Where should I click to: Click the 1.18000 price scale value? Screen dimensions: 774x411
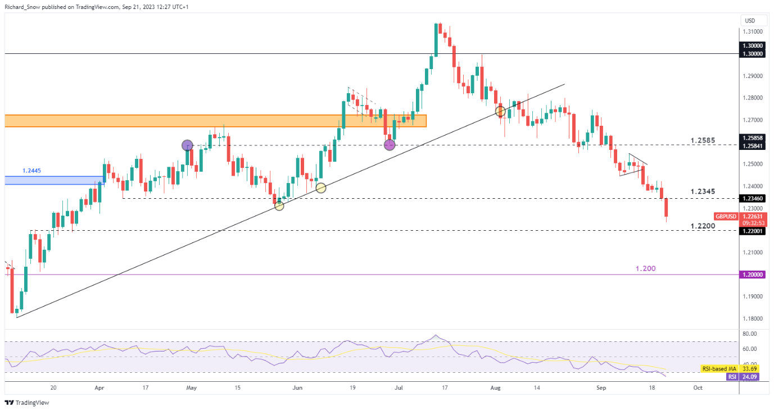753,319
